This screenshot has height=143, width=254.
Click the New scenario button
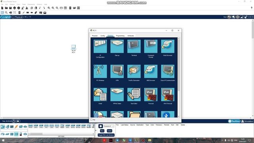(x=102, y=131)
